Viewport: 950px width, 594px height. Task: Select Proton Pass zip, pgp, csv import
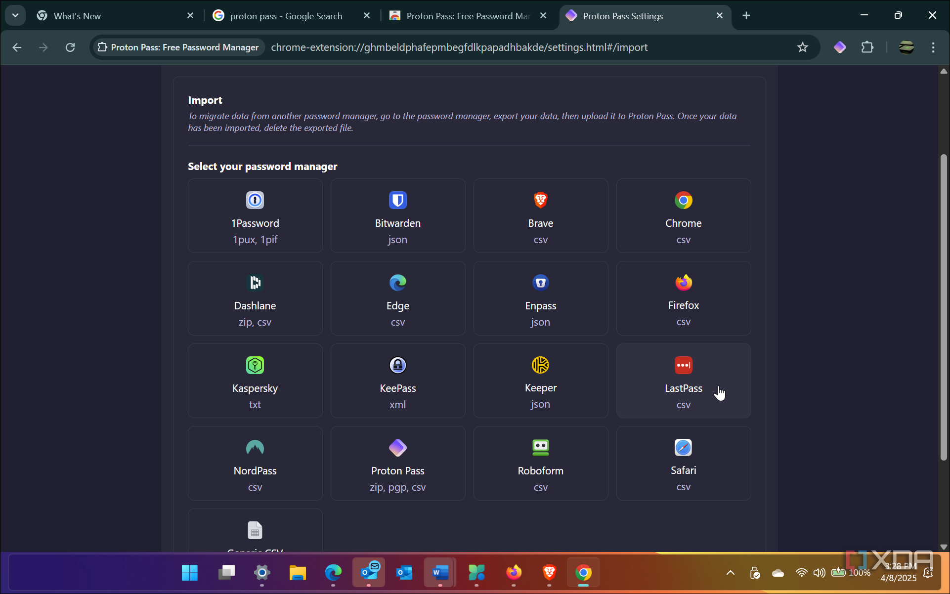click(x=398, y=464)
